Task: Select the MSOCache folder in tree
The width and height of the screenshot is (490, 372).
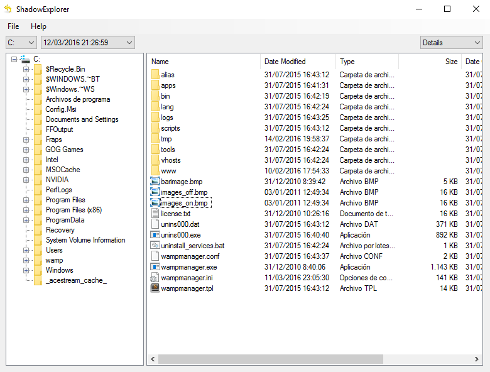Action: tap(63, 170)
